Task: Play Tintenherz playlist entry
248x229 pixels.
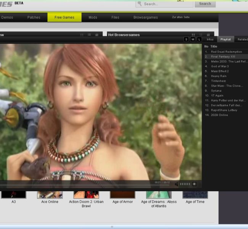Action: point(226,81)
